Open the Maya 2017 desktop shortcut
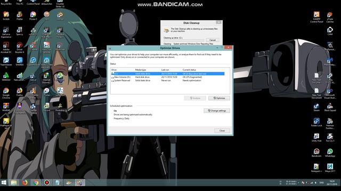The height and width of the screenshot is (191, 341). (x=330, y=168)
